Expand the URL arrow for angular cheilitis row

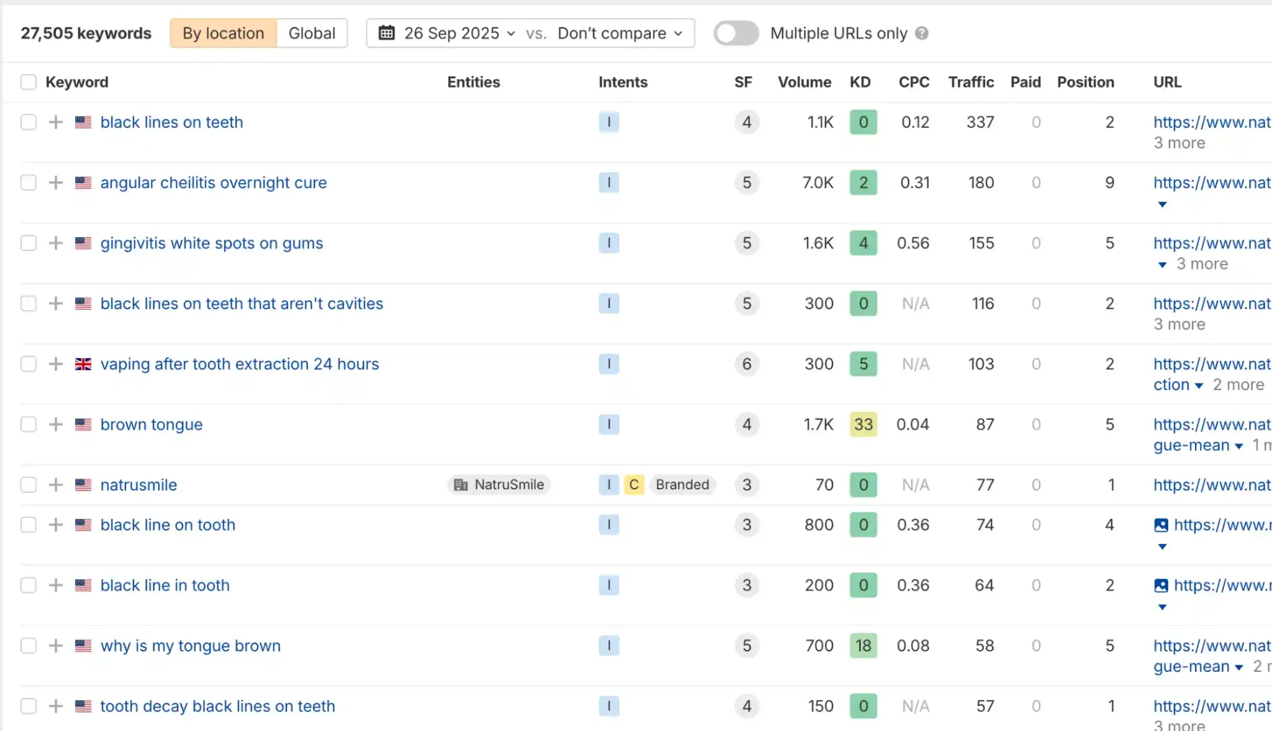[1163, 204]
